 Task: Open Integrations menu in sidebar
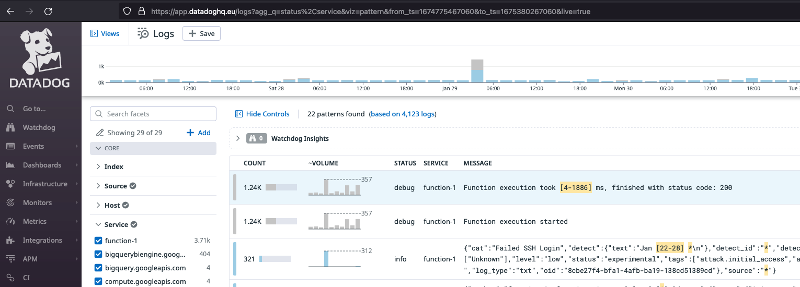pos(42,240)
